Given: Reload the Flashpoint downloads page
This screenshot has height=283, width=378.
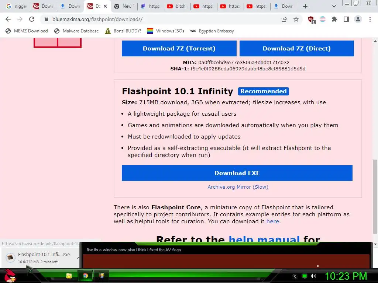Looking at the screenshot, I should tap(32, 19).
